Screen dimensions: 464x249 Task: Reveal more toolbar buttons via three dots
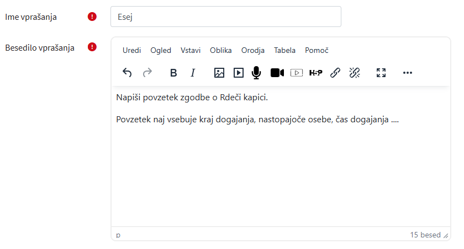pyautogui.click(x=408, y=73)
